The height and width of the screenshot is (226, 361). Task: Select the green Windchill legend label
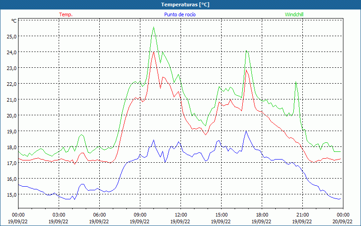pyautogui.click(x=294, y=14)
